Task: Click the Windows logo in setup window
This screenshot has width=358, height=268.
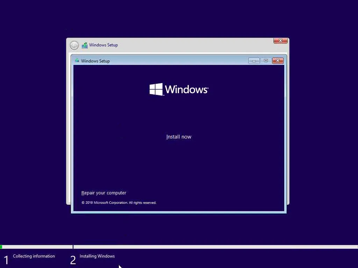Action: [x=179, y=89]
